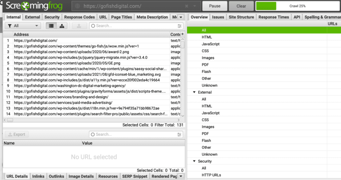Select HTML under Internal overview
This screenshot has width=341, height=180.
click(206, 37)
